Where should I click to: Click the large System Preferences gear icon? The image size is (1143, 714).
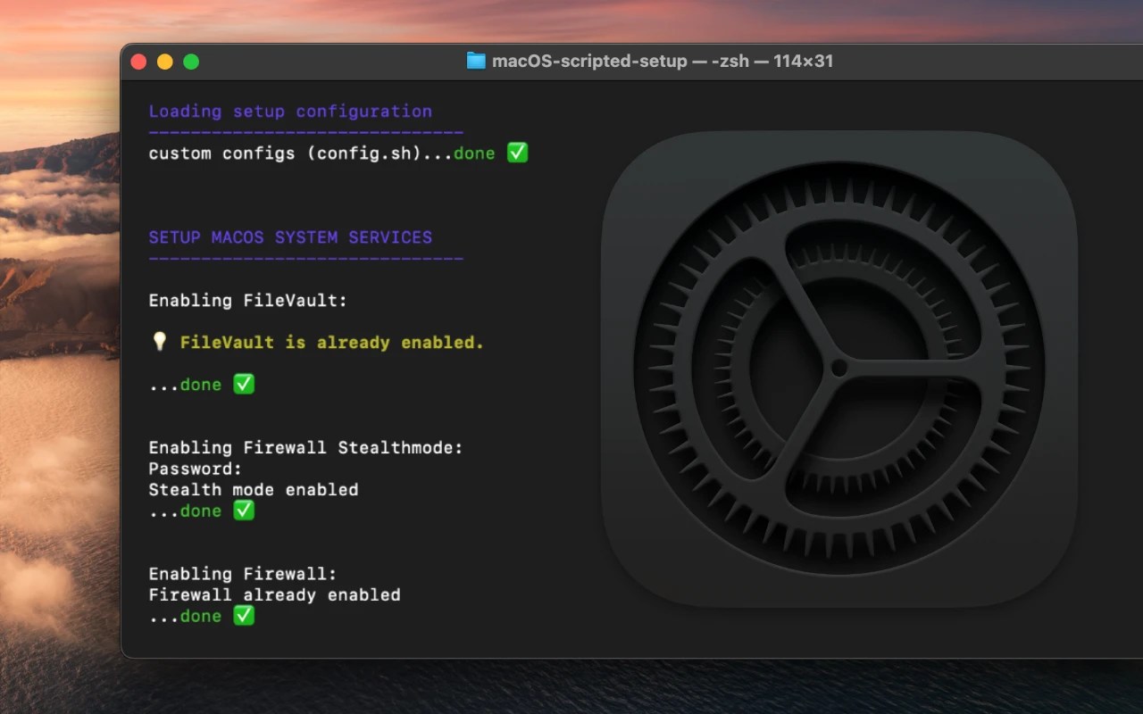pyautogui.click(x=838, y=368)
